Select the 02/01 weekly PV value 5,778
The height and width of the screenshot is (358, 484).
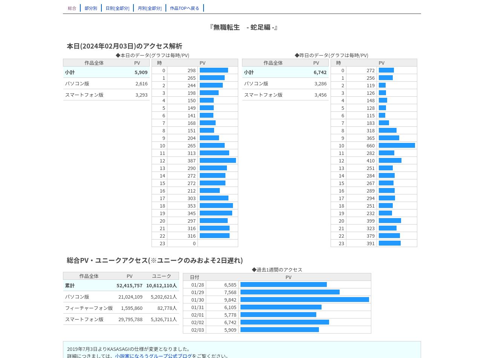tap(230, 315)
